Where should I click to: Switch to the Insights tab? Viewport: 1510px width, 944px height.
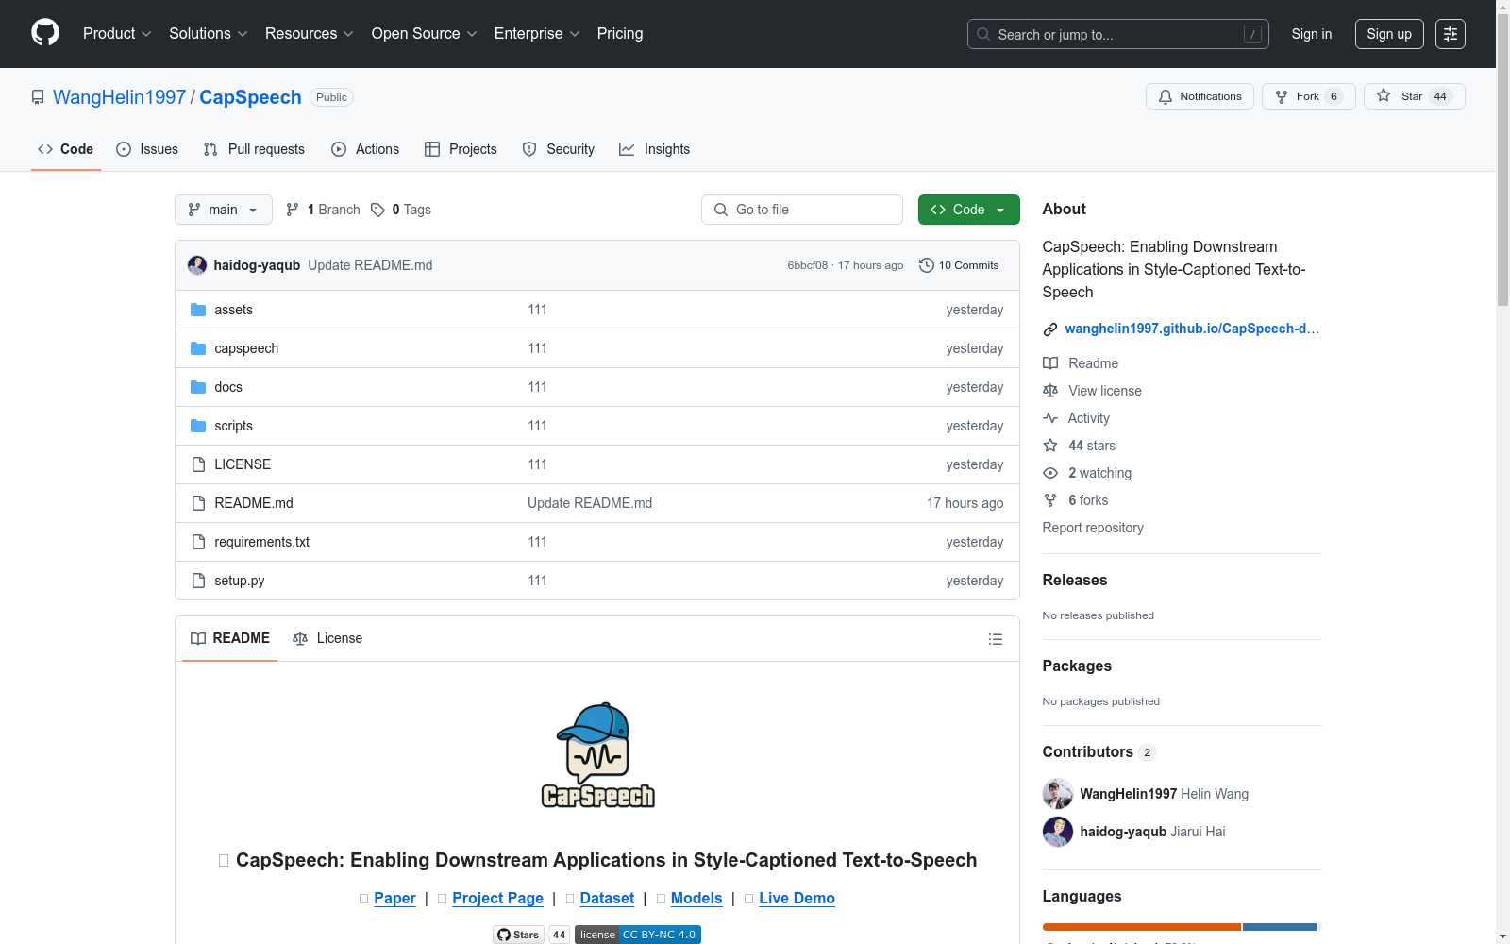[x=654, y=149]
